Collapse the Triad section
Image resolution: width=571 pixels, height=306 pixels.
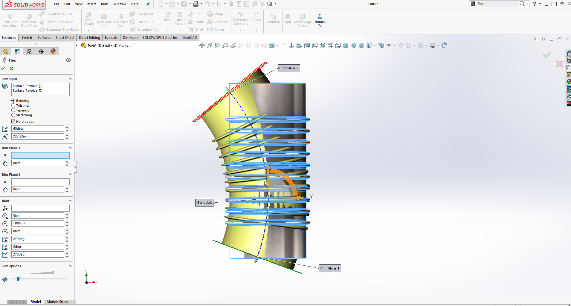(70, 201)
